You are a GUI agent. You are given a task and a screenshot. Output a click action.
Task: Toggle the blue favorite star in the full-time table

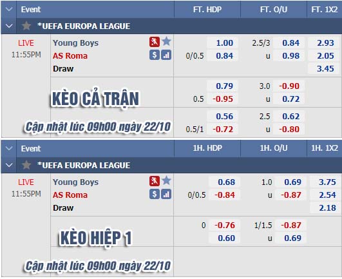click(166, 41)
